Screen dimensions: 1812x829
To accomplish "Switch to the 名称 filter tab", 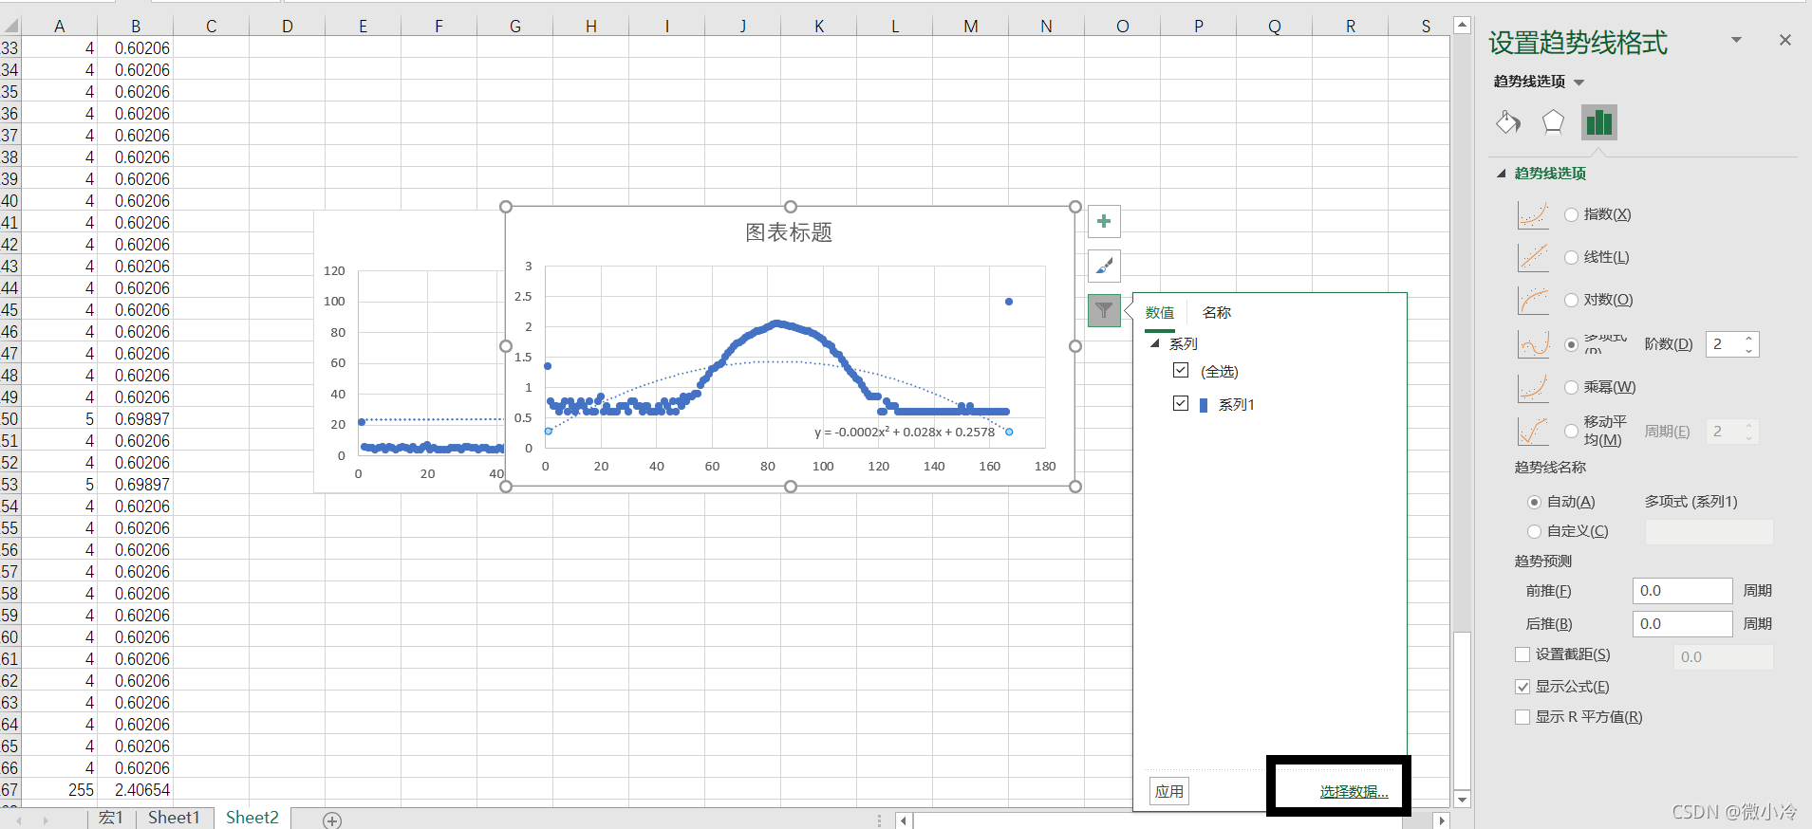I will coord(1217,313).
